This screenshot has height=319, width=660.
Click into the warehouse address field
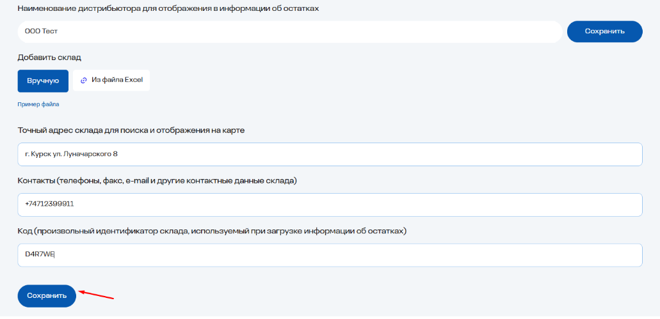[x=330, y=154]
